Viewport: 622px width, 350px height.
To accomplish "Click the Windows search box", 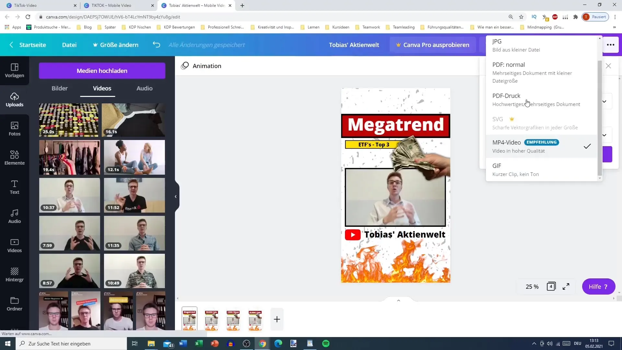I will click(x=71, y=344).
